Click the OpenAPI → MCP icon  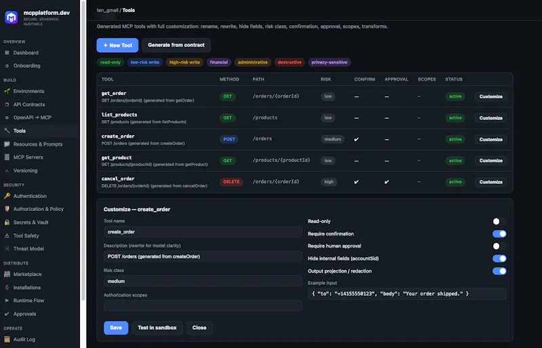click(x=7, y=117)
